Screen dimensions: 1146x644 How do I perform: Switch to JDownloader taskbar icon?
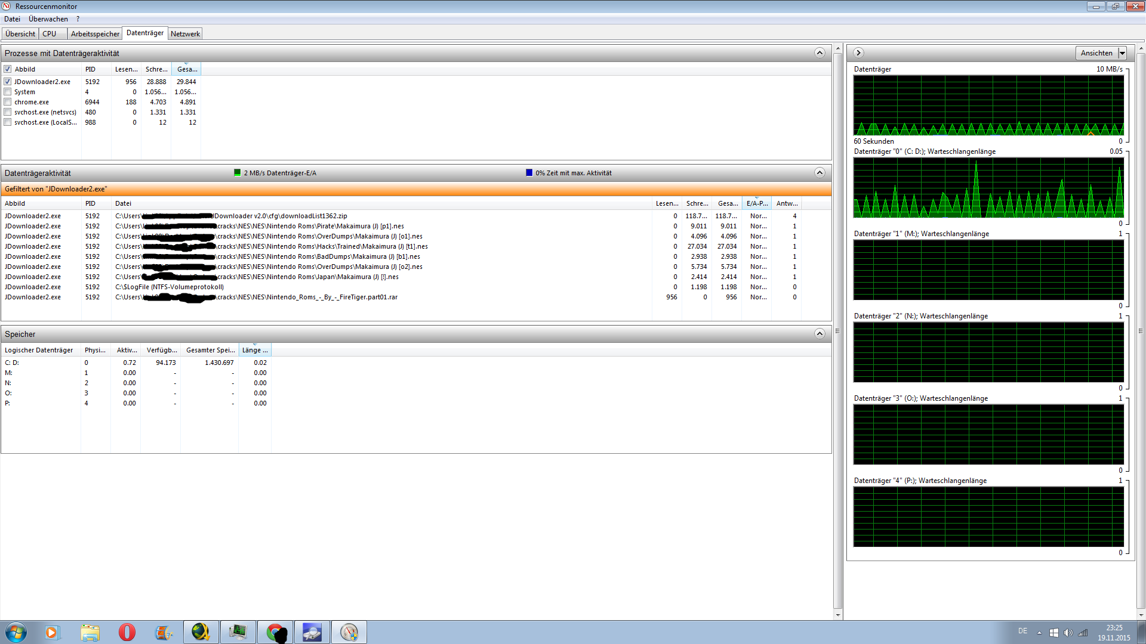(x=201, y=632)
